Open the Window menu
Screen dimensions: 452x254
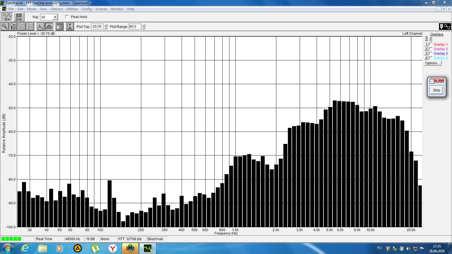click(x=117, y=9)
